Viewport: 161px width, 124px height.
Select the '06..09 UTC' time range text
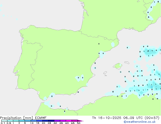tap(133, 118)
